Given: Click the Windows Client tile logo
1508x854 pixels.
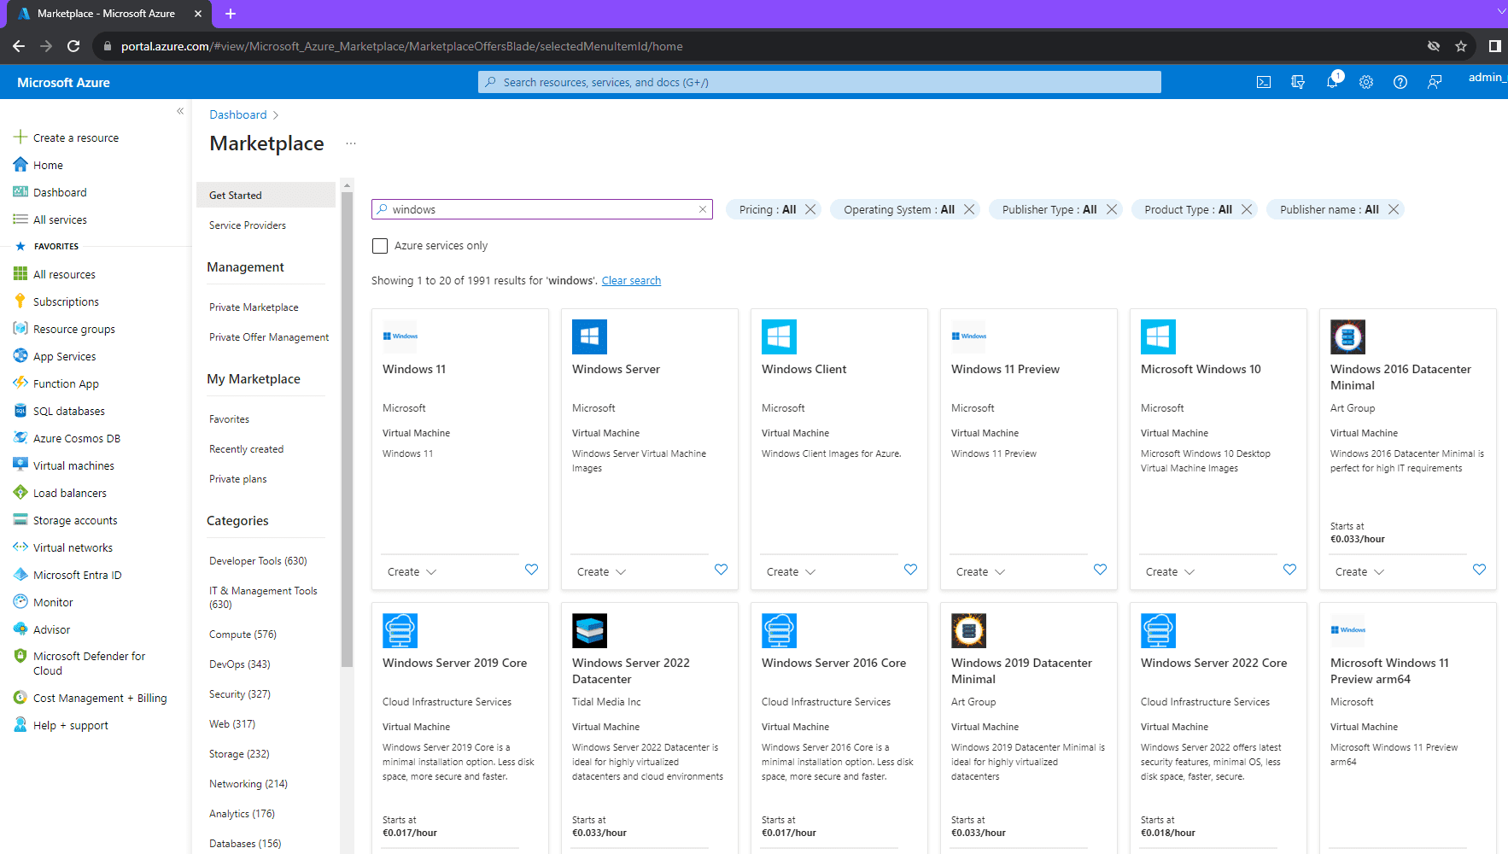Looking at the screenshot, I should click(x=779, y=336).
